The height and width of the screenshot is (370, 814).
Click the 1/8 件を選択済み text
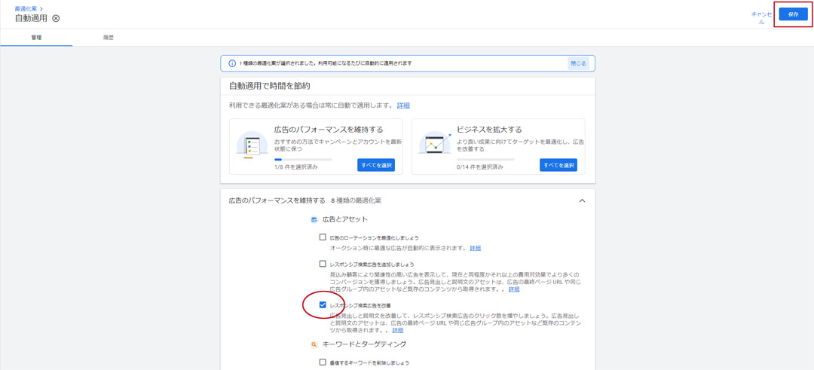[x=296, y=167]
